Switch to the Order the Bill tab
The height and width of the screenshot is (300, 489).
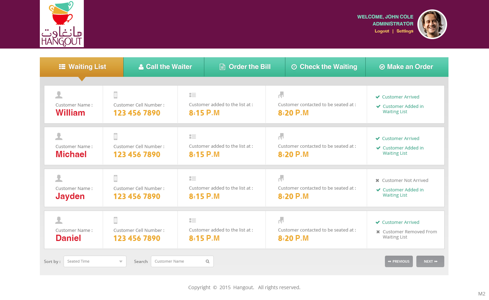[x=245, y=67]
